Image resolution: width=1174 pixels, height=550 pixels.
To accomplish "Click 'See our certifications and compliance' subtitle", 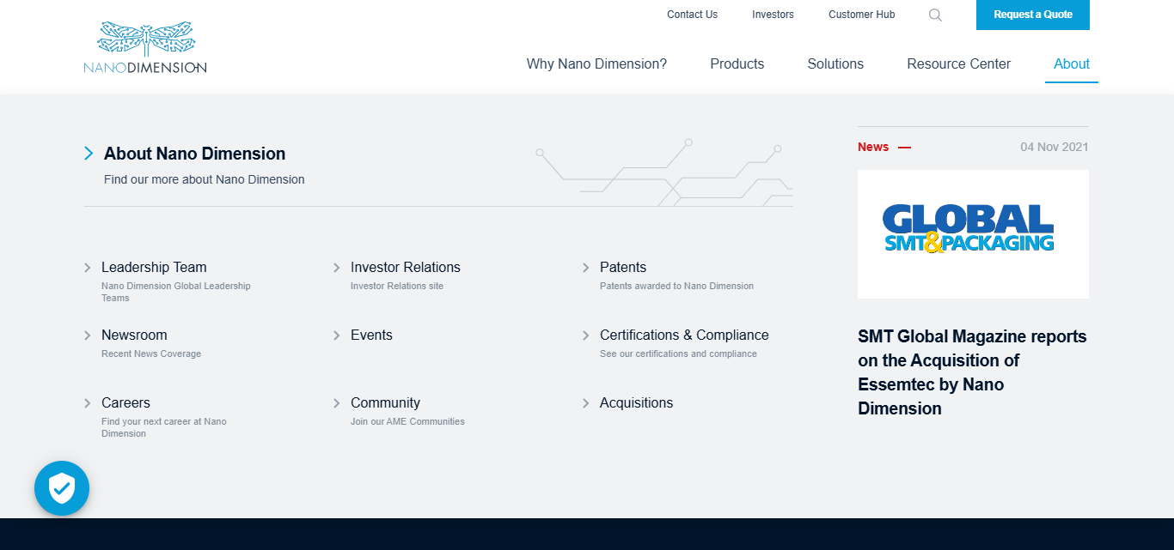I will point(678,354).
